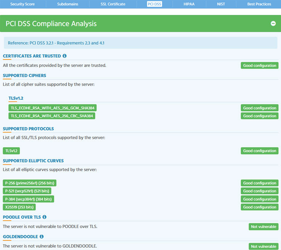Click Good configuration badge for trusted certificates

pyautogui.click(x=259, y=66)
